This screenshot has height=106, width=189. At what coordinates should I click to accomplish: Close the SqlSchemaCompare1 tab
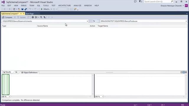(x=24, y=14)
